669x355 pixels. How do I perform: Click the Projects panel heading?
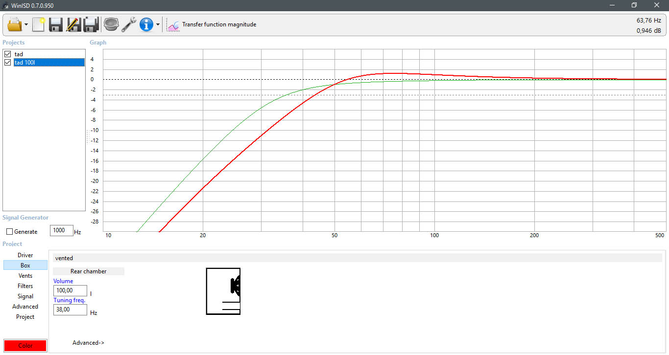(14, 43)
